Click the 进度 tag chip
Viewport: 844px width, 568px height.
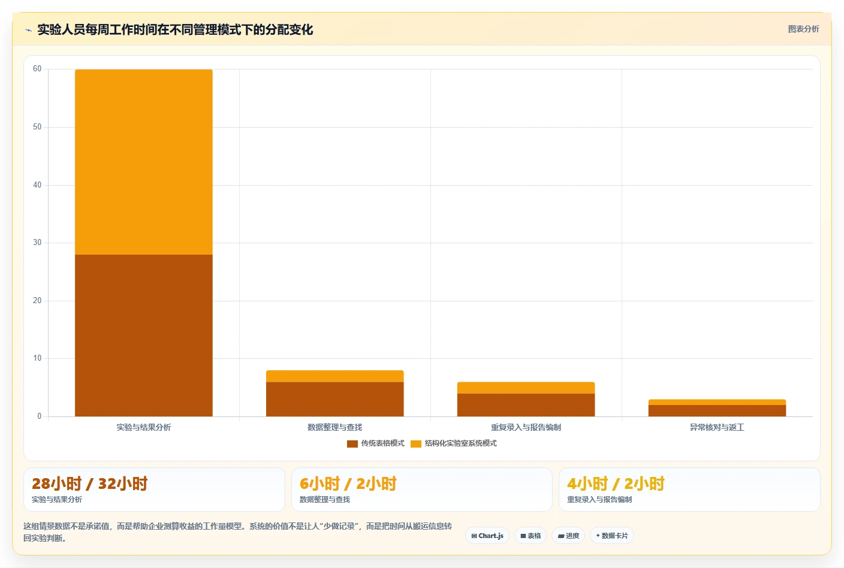pyautogui.click(x=568, y=536)
